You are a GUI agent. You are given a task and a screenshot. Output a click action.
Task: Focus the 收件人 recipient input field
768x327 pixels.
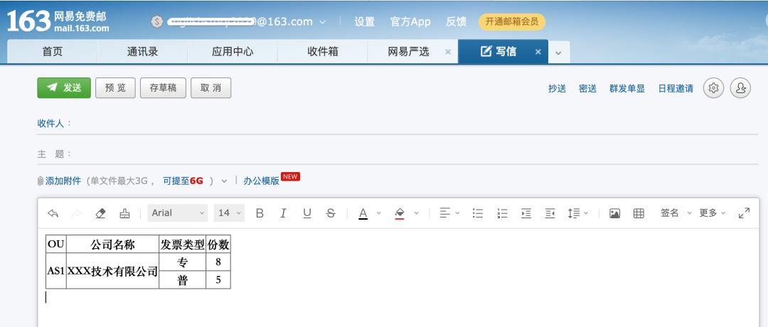(x=414, y=124)
